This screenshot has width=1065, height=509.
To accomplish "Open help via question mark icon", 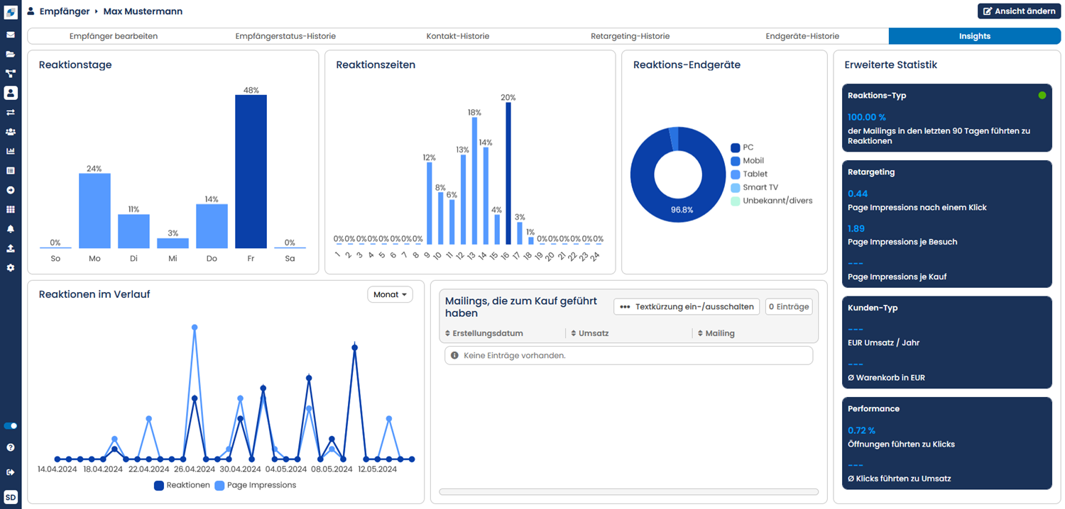I will coord(11,447).
